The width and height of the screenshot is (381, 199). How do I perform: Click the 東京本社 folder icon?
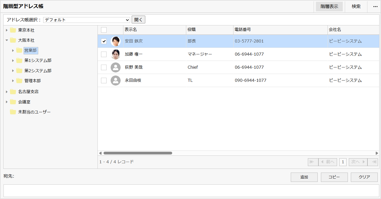tap(13, 30)
